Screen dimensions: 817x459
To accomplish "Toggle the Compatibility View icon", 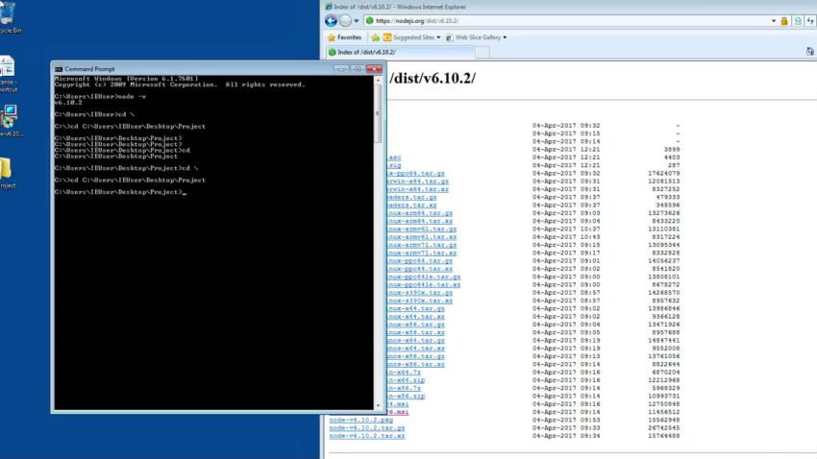I will tap(798, 21).
